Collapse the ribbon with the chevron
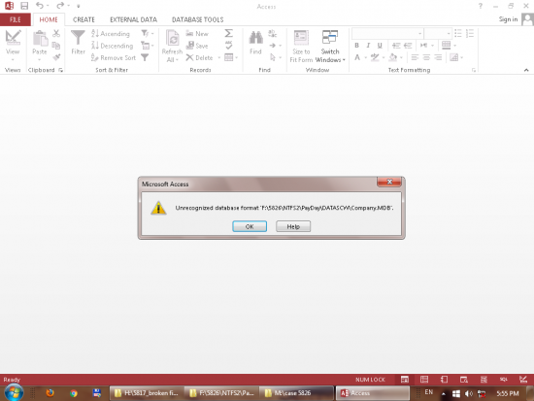The image size is (534, 401). pyautogui.click(x=526, y=70)
